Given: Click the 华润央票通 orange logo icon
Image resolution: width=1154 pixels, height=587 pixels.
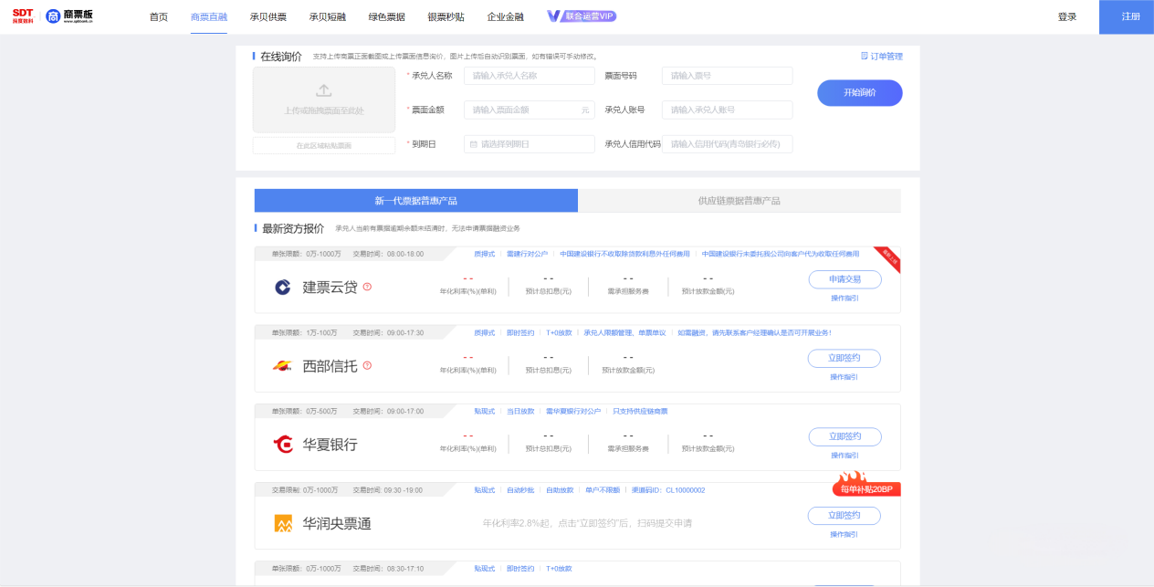Looking at the screenshot, I should pos(283,523).
